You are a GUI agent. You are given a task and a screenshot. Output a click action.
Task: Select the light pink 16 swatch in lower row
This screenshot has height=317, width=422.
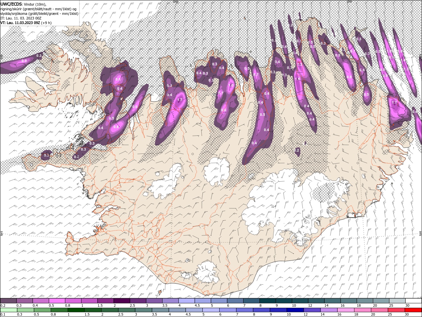coord(346,310)
